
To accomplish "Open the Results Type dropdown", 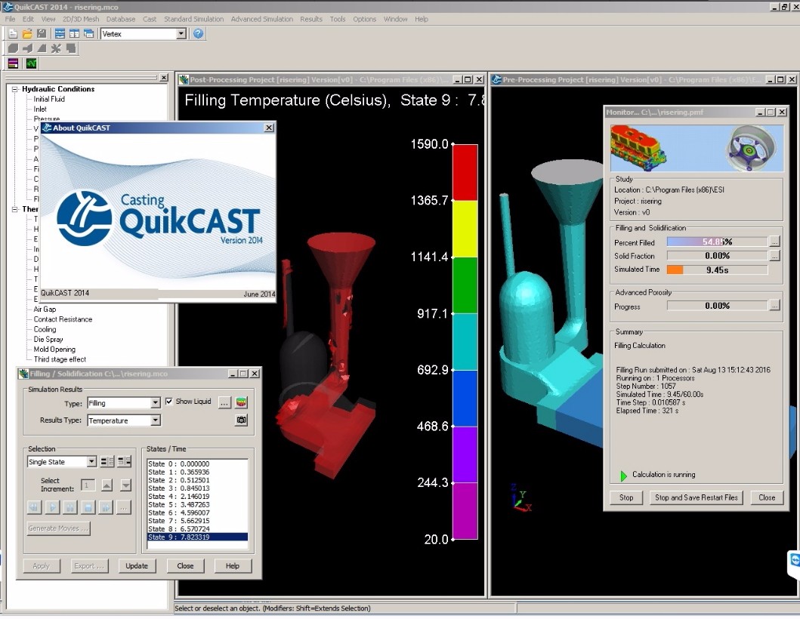I will [x=155, y=420].
